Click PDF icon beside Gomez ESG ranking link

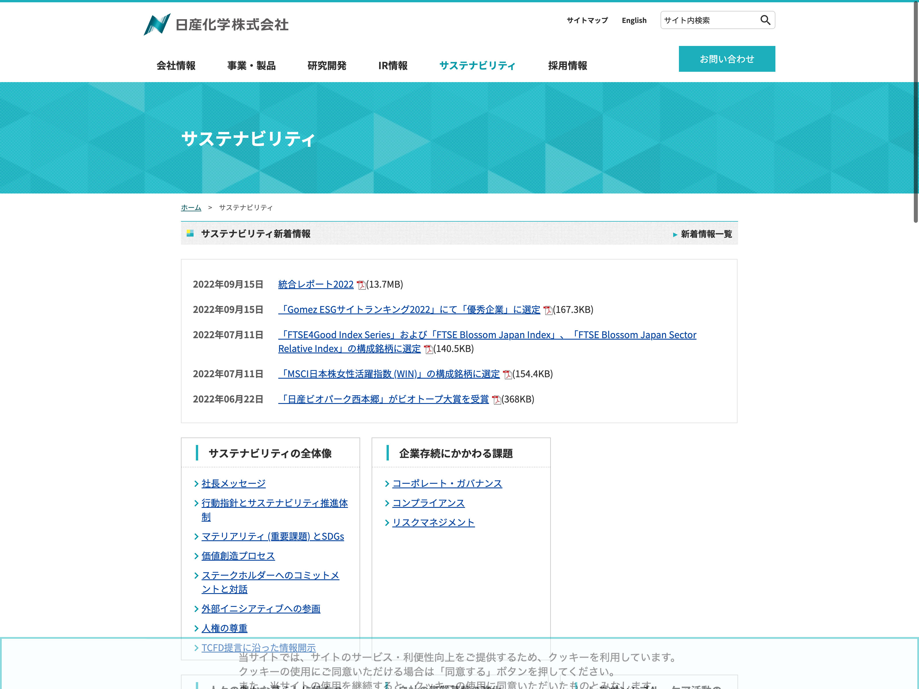click(x=548, y=310)
